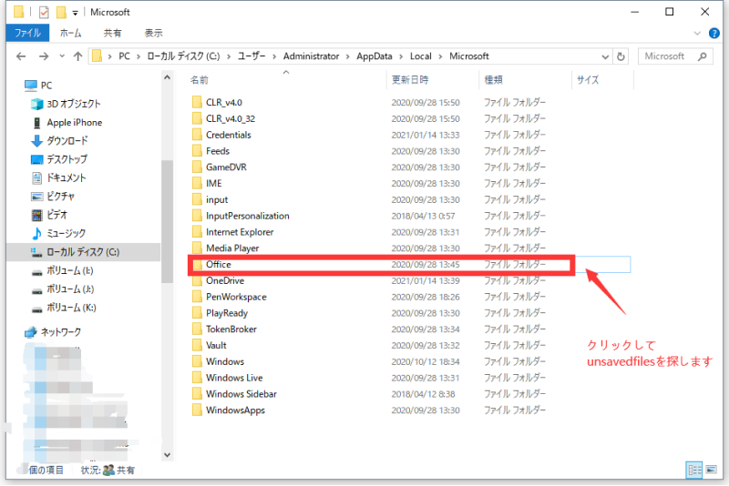Go up one folder level
Viewport: 729px width, 486px height.
coord(77,56)
